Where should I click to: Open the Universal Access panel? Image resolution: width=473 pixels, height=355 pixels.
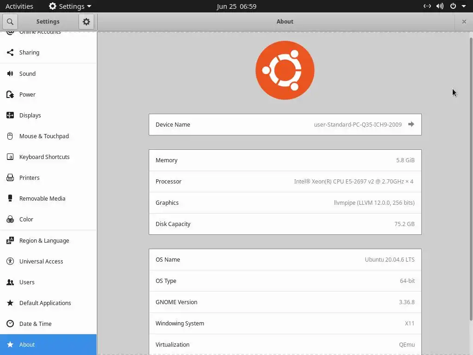coord(48,262)
